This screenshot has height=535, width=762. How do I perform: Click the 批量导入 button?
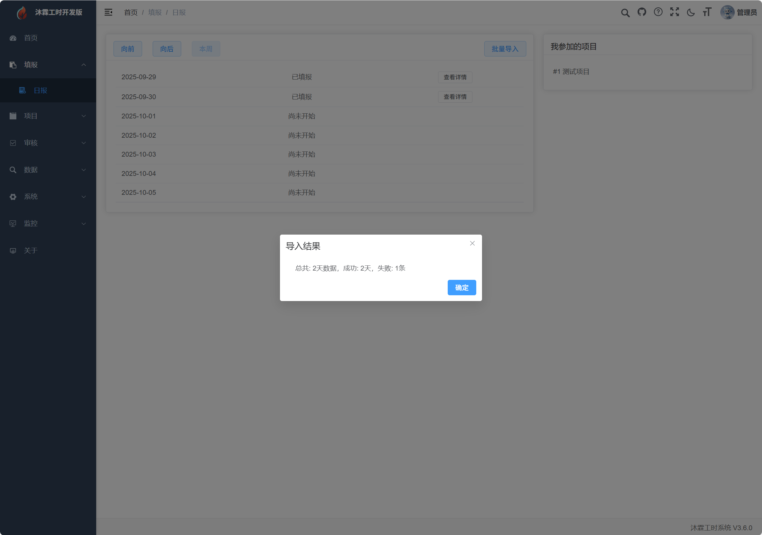pos(504,49)
